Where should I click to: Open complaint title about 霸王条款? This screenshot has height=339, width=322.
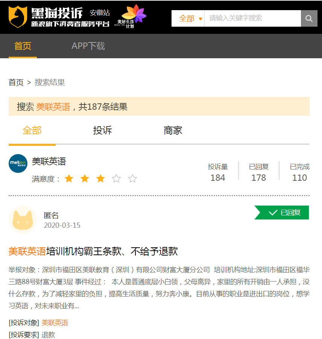[x=93, y=251]
